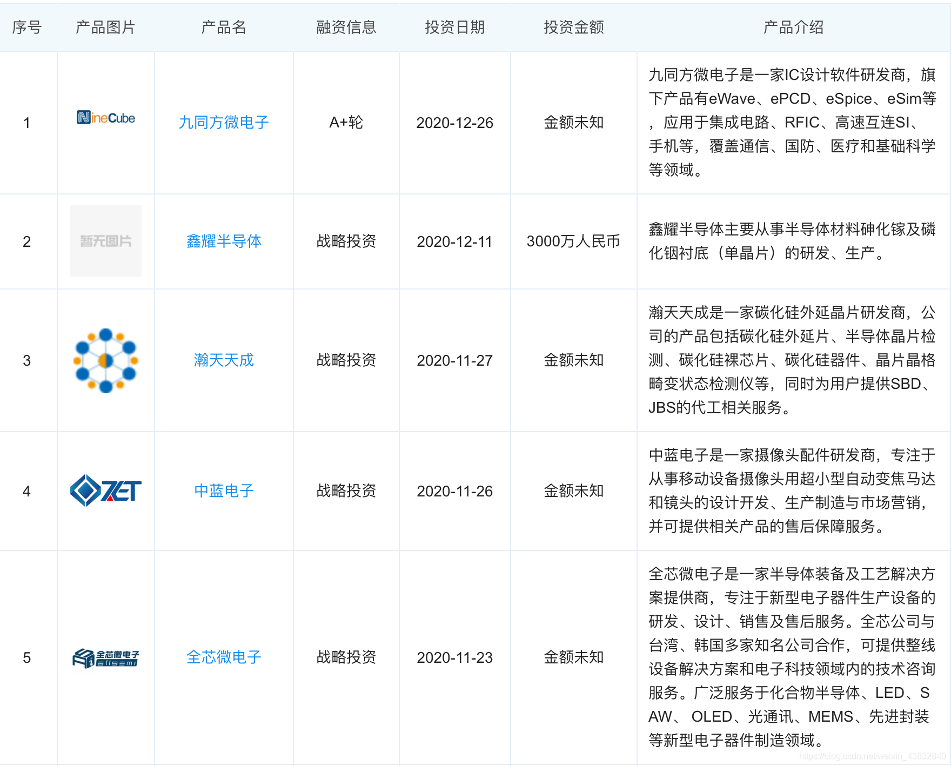
Task: Select 战略投资 in the 中蓝电子 row
Action: 346,491
